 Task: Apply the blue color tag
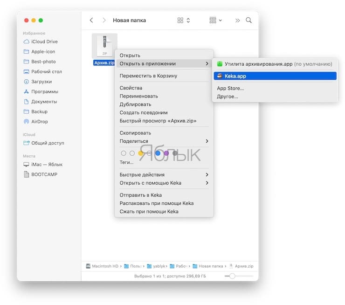(x=158, y=153)
